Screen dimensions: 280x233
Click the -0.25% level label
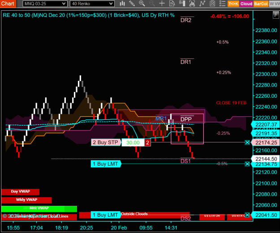coord(223,133)
